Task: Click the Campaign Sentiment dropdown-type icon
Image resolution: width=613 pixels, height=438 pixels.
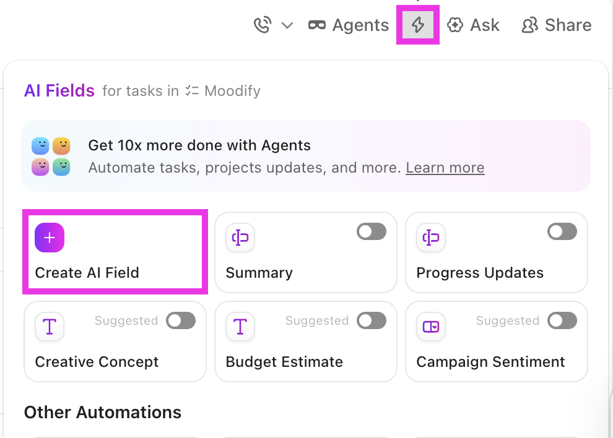Action: click(x=431, y=327)
